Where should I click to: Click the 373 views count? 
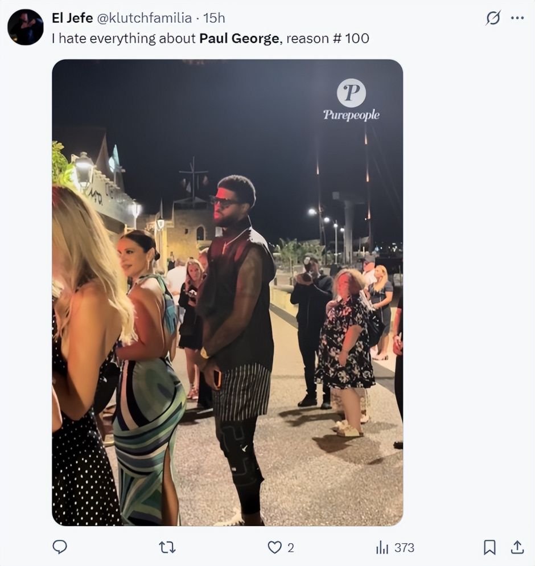(404, 548)
